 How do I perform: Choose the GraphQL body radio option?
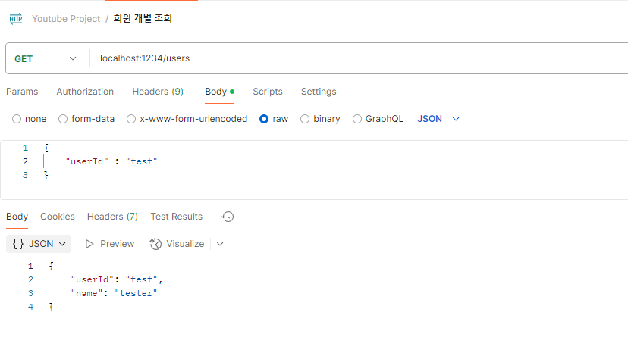[357, 119]
